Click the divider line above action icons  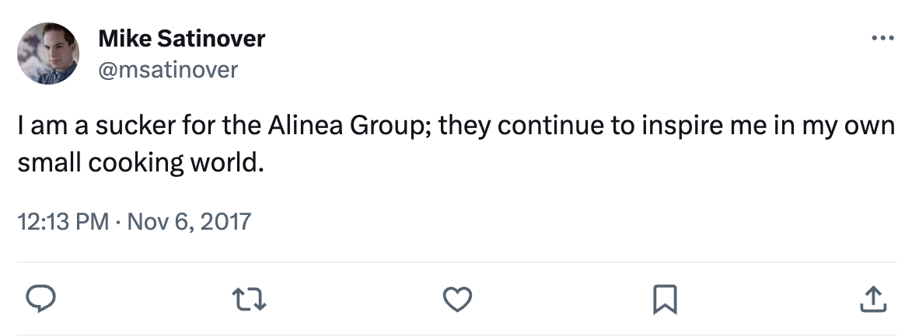459,262
